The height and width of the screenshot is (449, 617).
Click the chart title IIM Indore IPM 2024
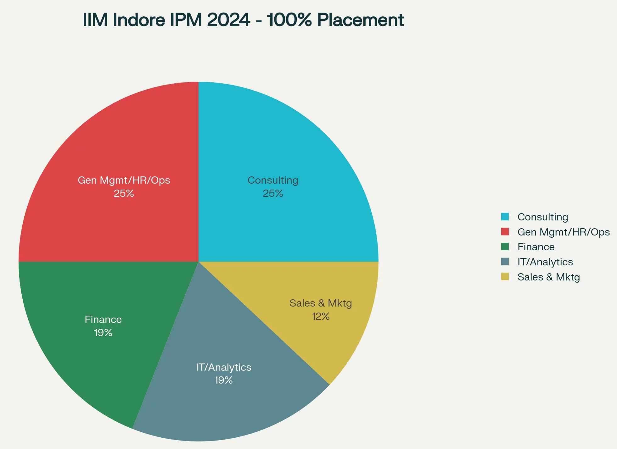pos(243,20)
